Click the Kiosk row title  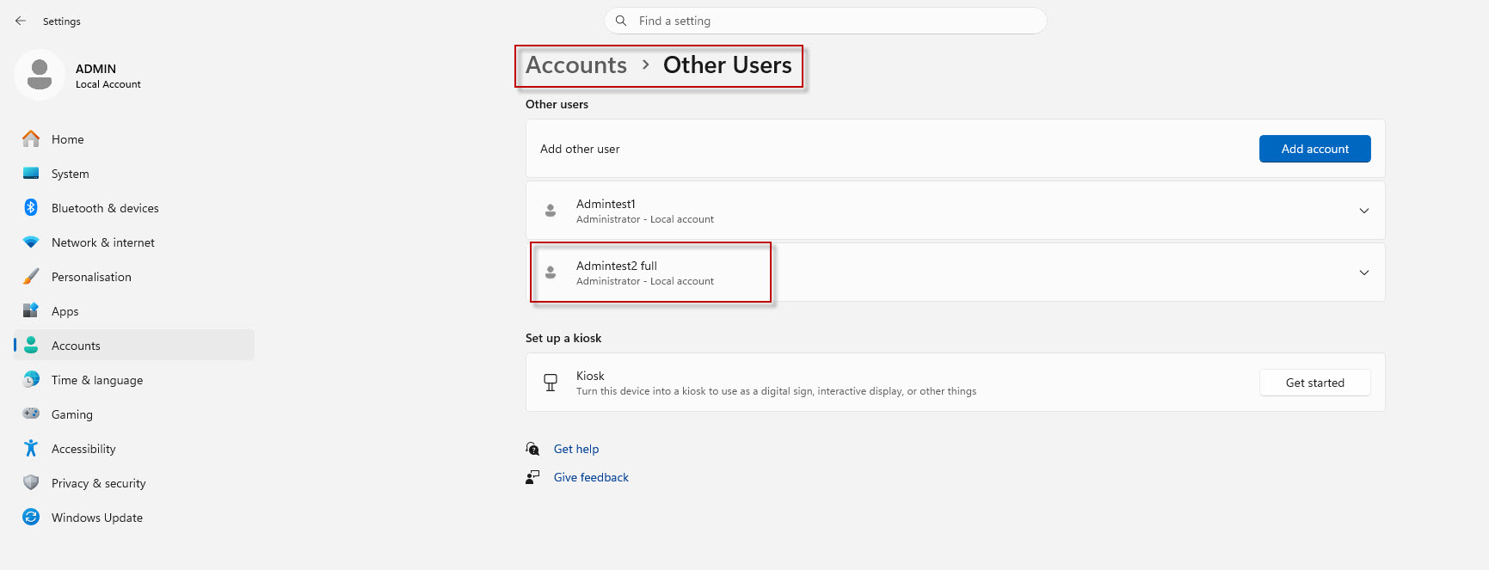[x=590, y=376]
